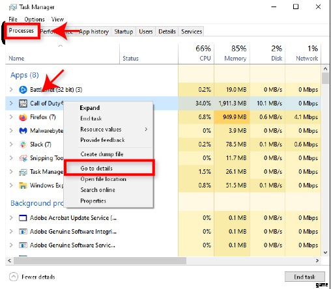Screen dimensions: 331x289
Task: Open the View menu
Action: click(x=57, y=20)
